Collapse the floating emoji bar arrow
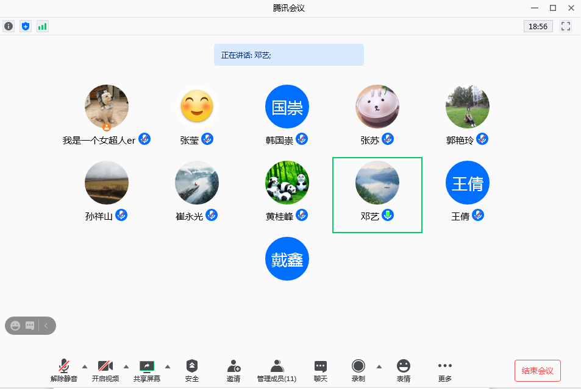The width and height of the screenshot is (581, 389). click(46, 326)
